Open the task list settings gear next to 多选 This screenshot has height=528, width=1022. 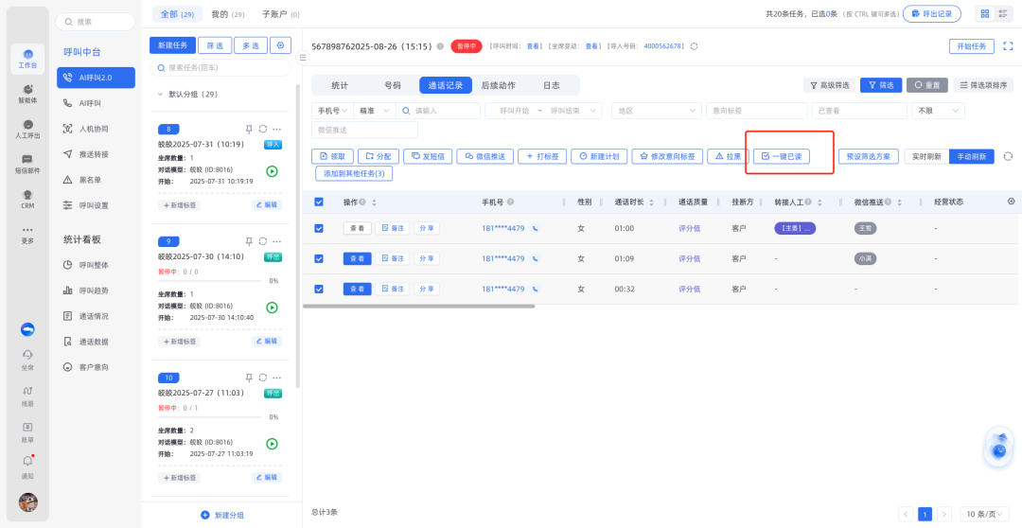click(x=280, y=45)
